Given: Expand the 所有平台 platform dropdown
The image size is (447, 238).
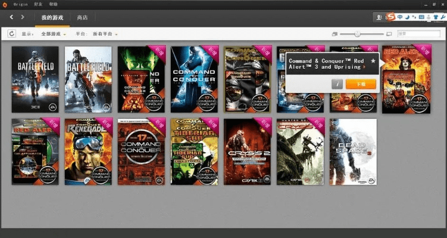Looking at the screenshot, I should click(104, 34).
